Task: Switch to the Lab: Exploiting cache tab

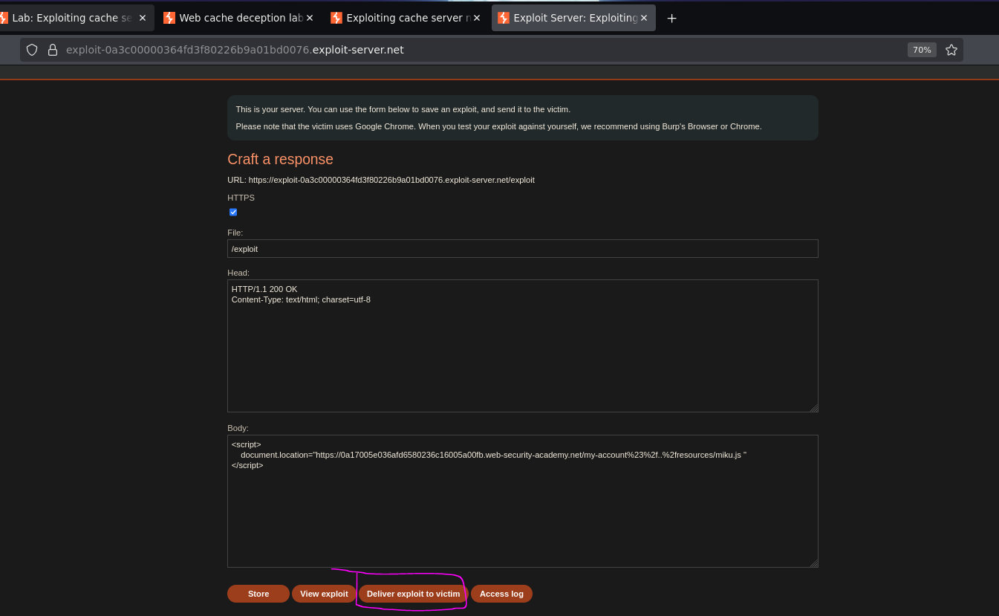Action: pyautogui.click(x=71, y=18)
